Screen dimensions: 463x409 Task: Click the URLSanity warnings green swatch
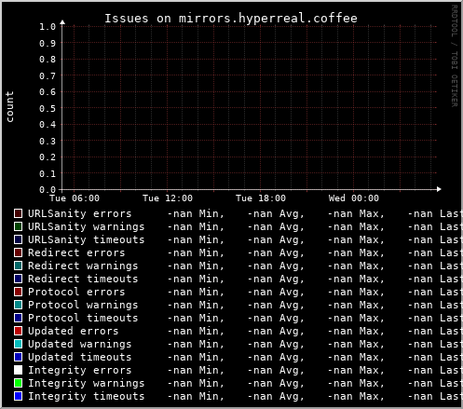18,226
